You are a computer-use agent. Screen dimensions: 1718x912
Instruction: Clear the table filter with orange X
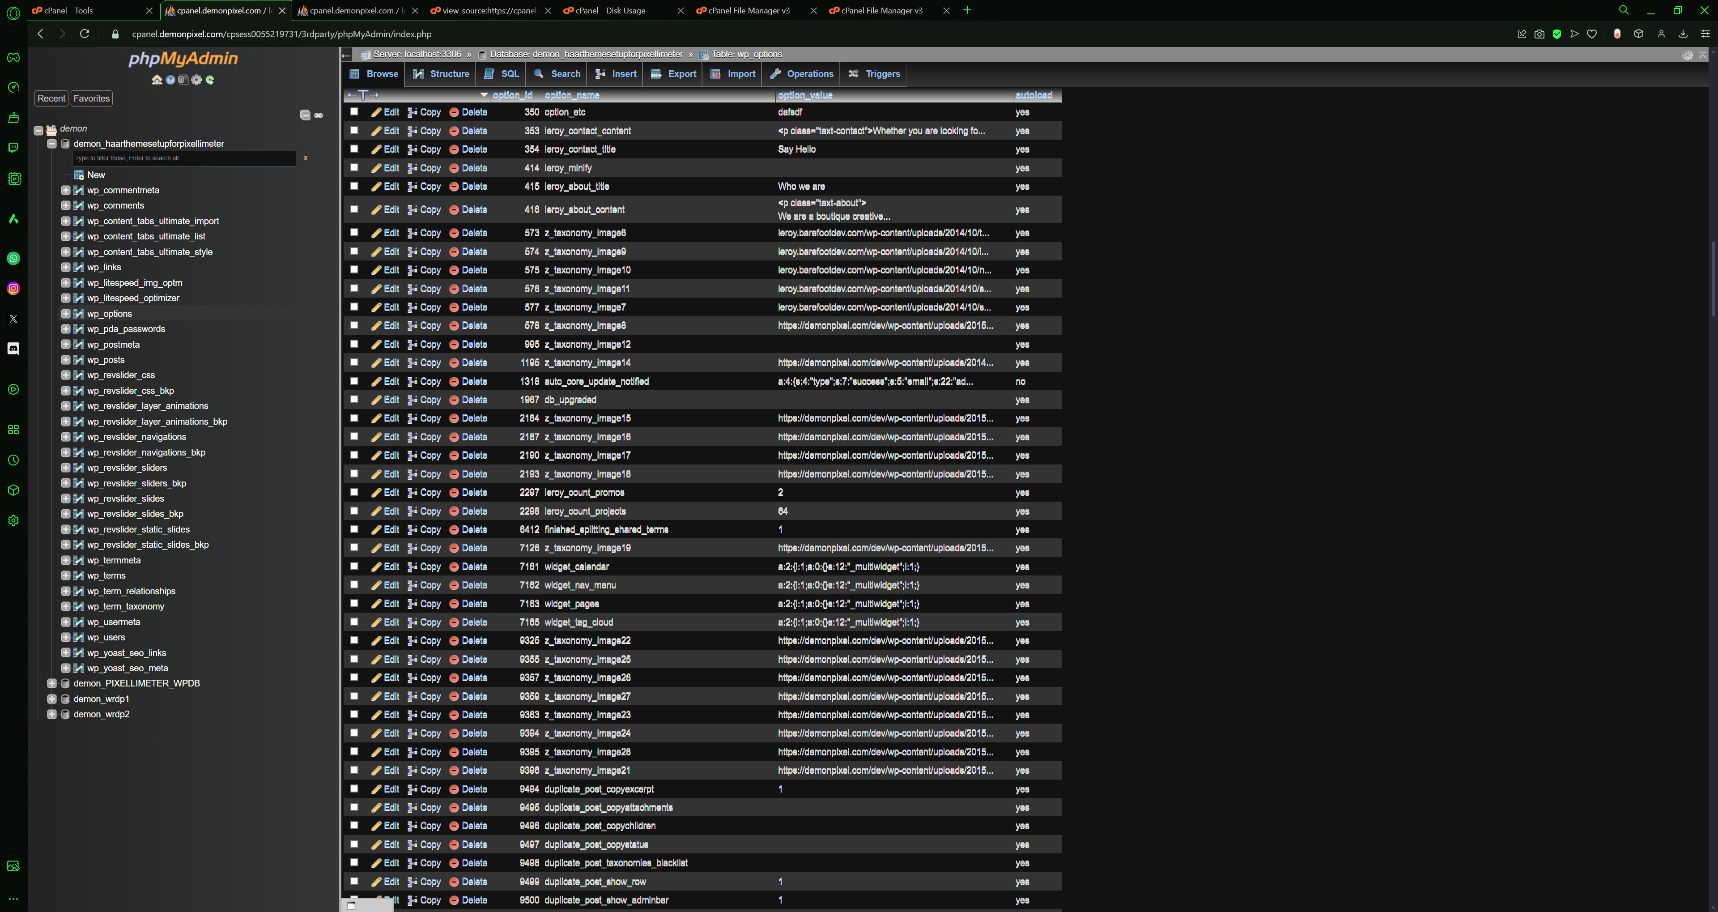coord(306,158)
